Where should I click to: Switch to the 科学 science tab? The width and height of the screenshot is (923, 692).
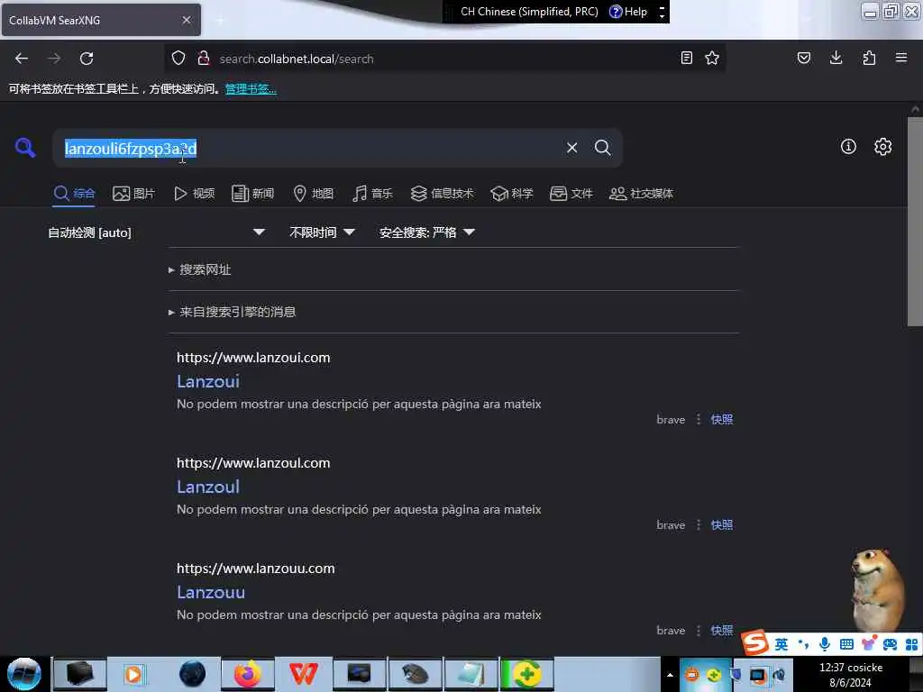click(512, 193)
